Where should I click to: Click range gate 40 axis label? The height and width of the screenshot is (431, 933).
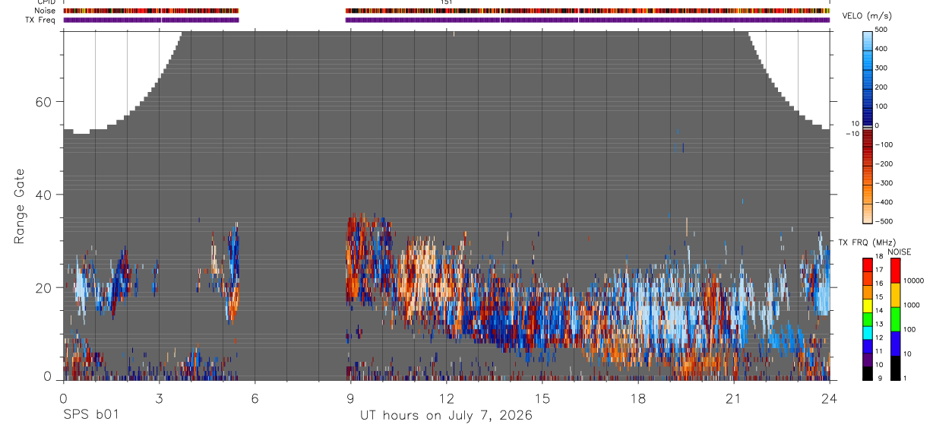coord(42,195)
